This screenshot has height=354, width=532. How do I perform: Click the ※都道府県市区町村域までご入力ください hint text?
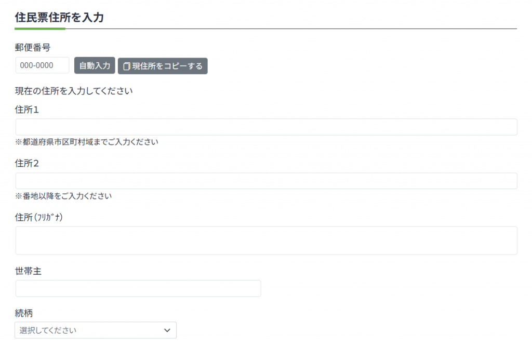(87, 142)
